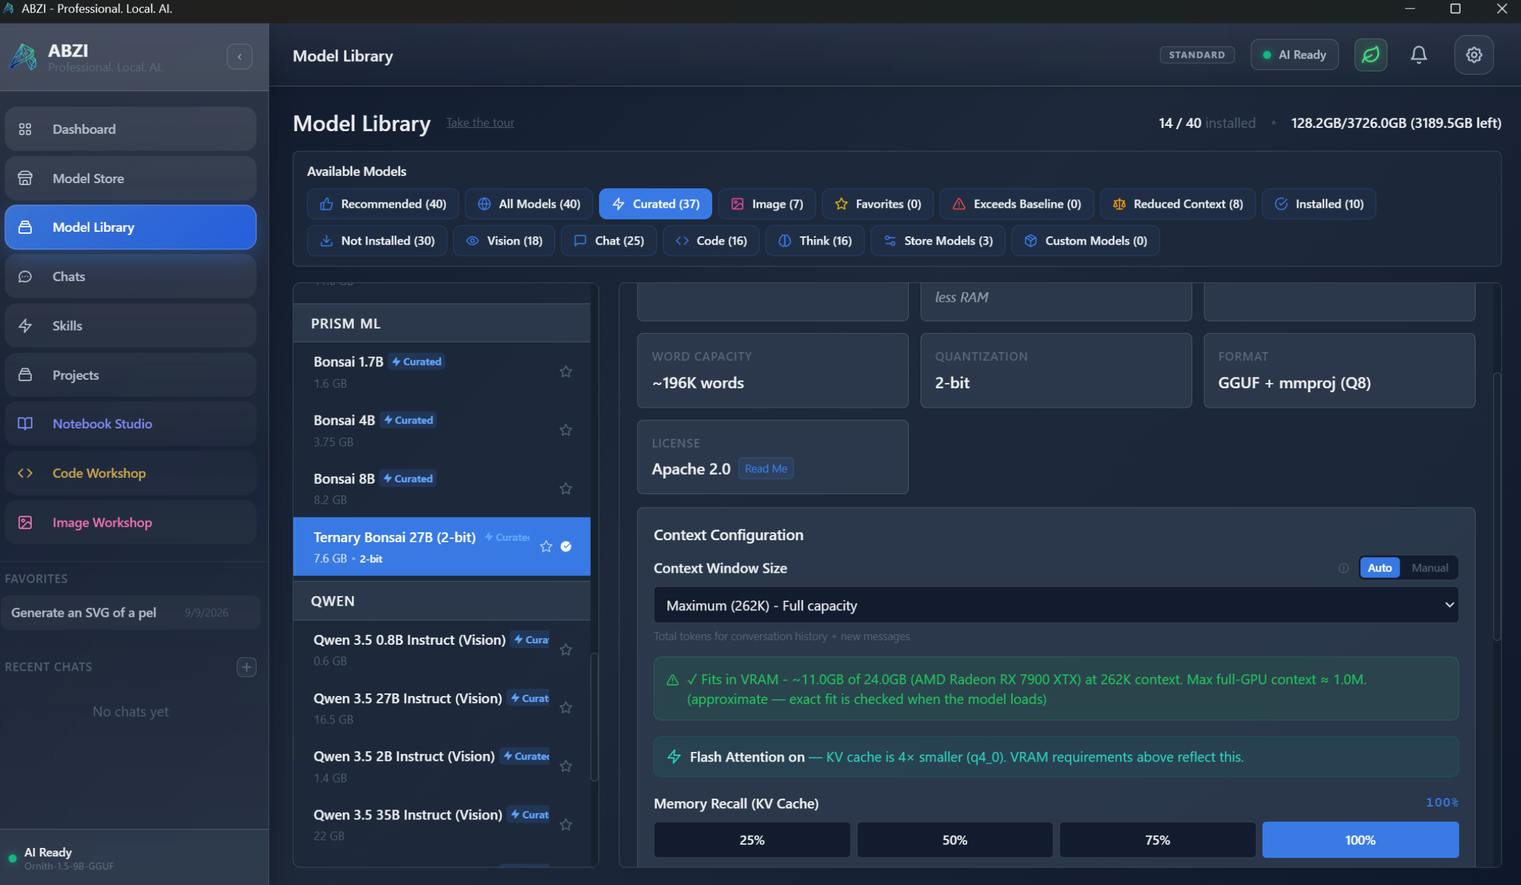The height and width of the screenshot is (885, 1521).
Task: Collapse the sidebar with the chevron button
Action: (x=240, y=56)
